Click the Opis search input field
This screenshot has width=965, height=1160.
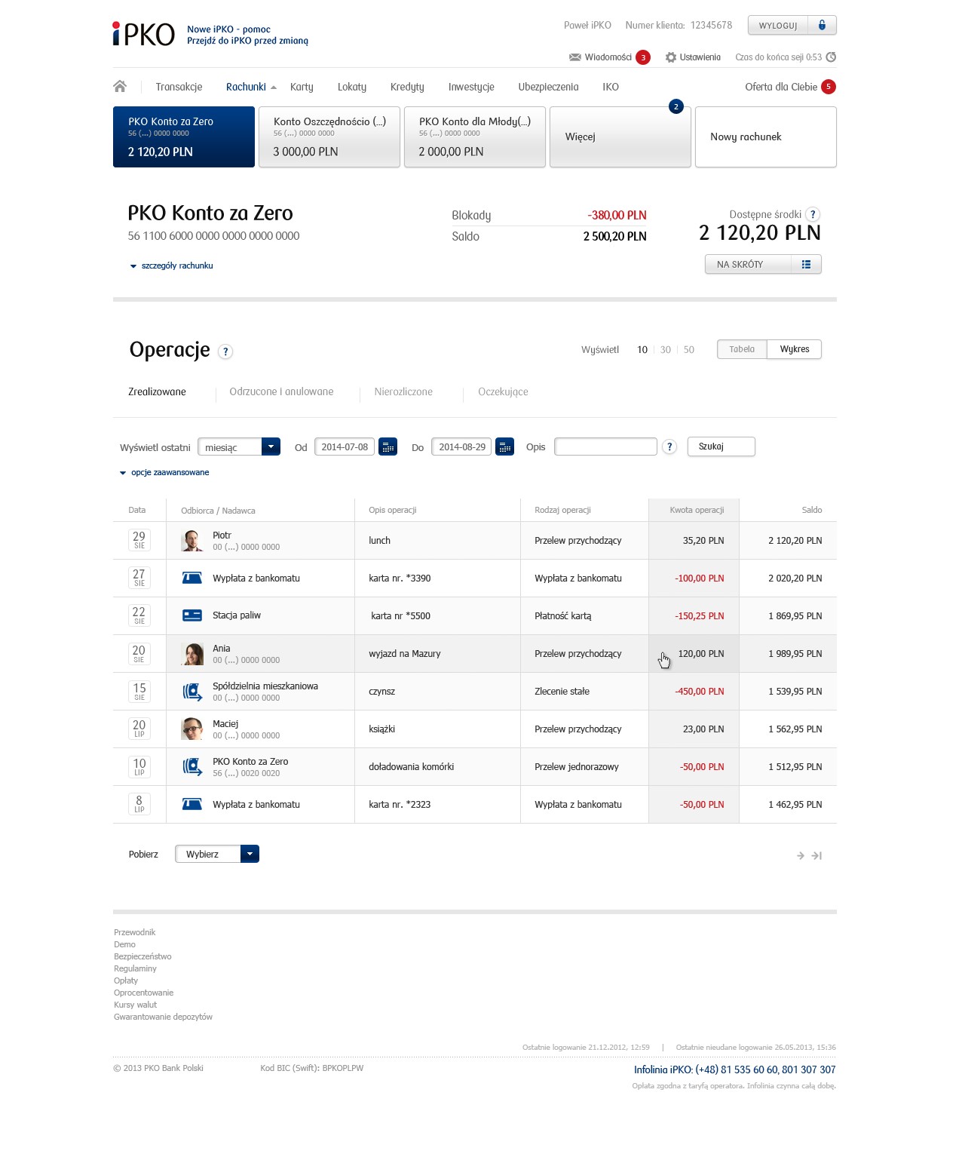(605, 447)
